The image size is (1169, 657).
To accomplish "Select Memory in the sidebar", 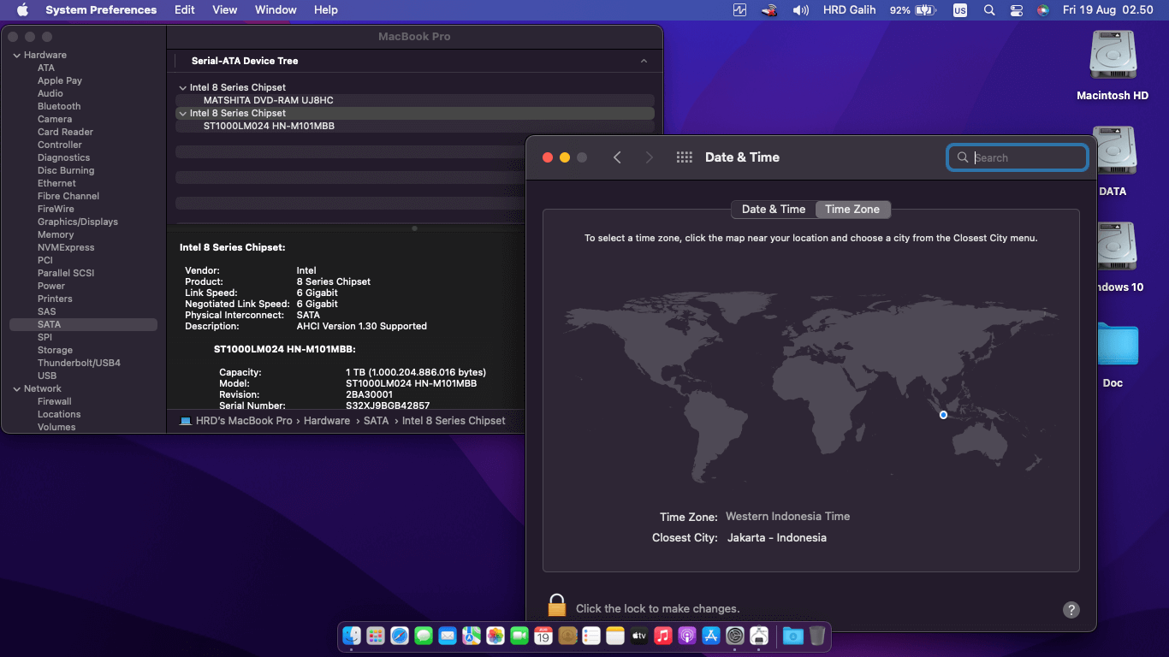I will [x=56, y=234].
